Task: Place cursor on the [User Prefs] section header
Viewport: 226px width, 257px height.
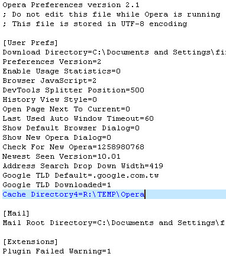Action: click(x=30, y=43)
